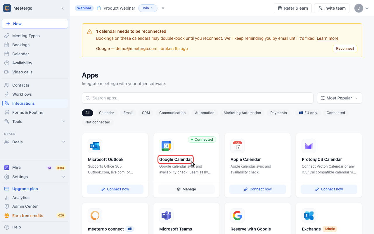Click the Video calls camera icon

[7, 72]
